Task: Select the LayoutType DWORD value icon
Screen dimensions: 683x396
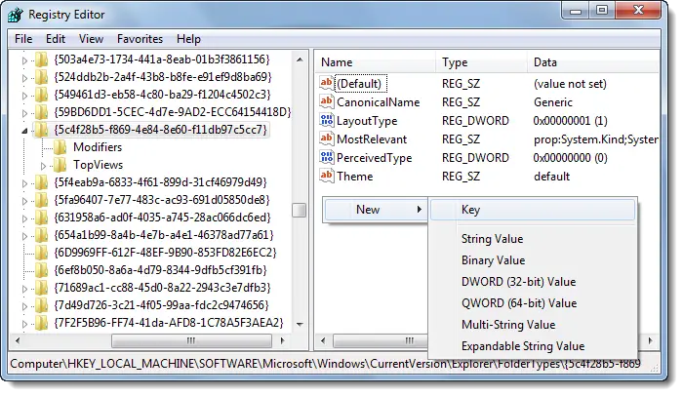Action: 327,120
